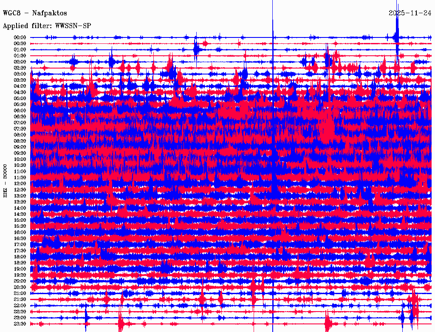
Task: Choose the 11:30 row label
Action: [x=20, y=177]
